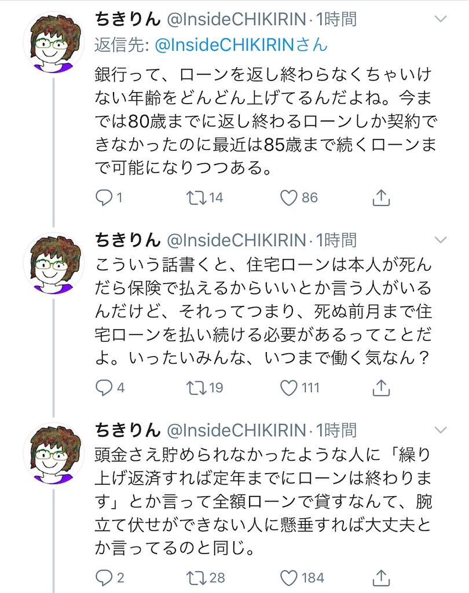Expand the chevron menu on the second tweet
The image size is (469, 593).
441,239
